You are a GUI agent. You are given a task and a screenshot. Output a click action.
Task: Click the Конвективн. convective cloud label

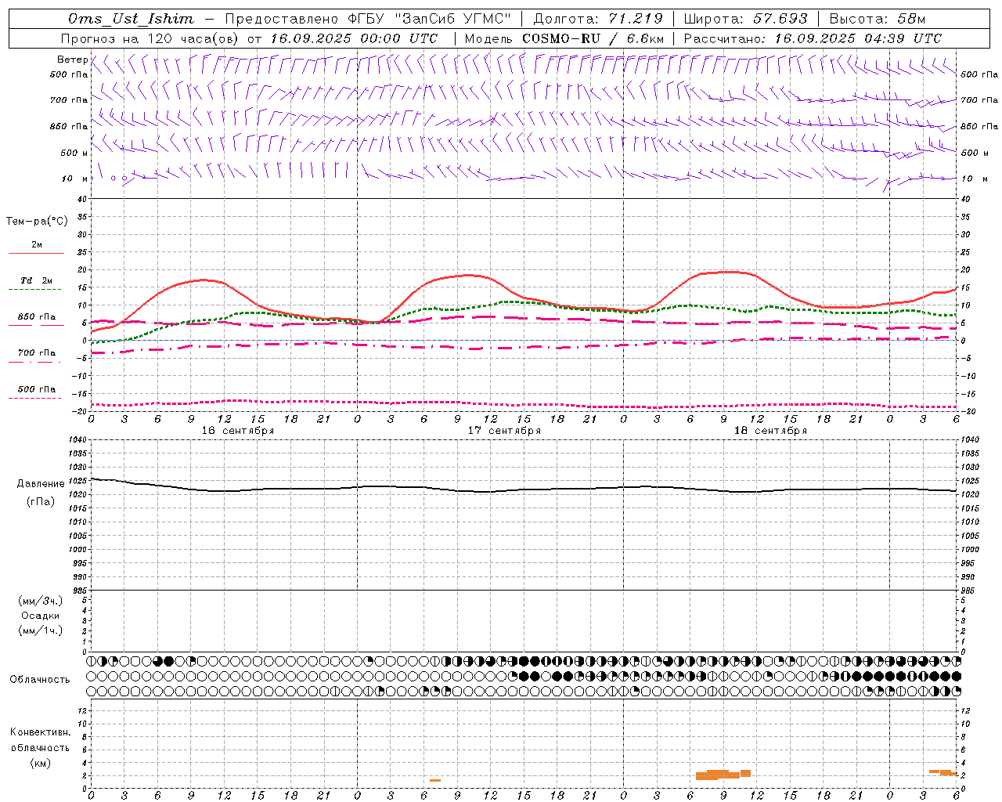coord(40,732)
